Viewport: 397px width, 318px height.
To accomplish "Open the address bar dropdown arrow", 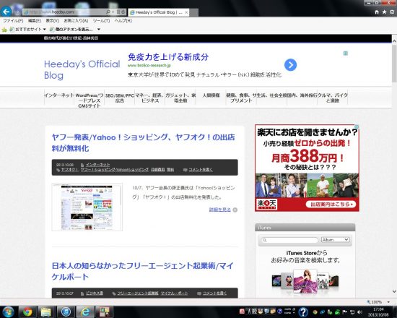I will (113, 12).
